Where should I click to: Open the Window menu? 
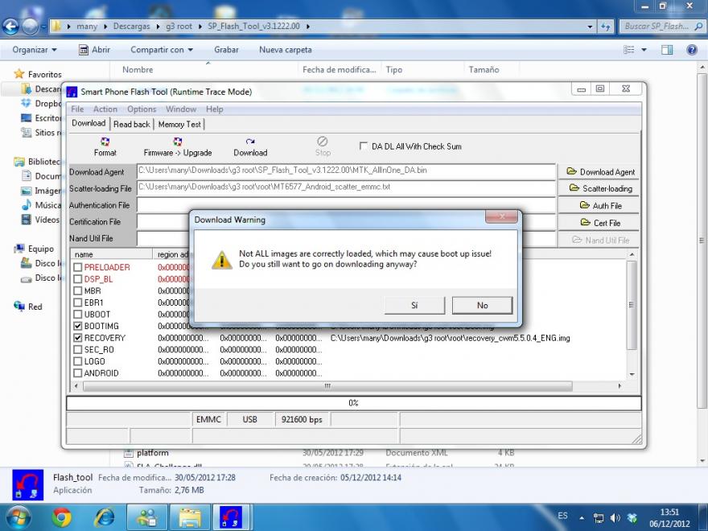click(x=180, y=109)
